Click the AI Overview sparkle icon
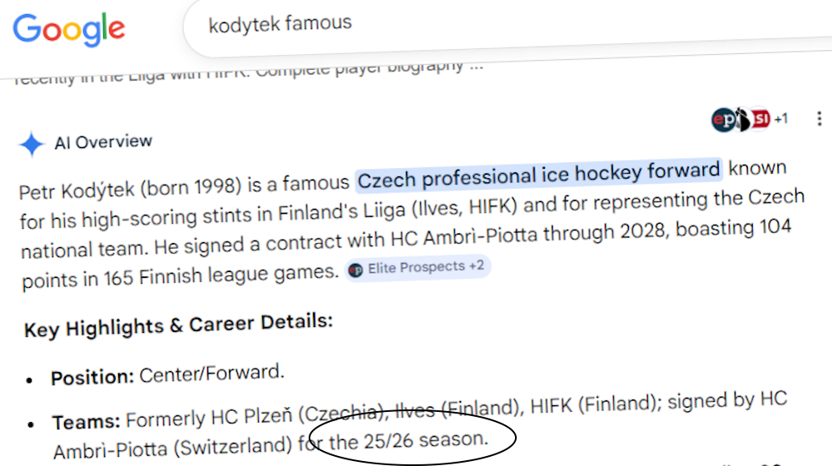Image resolution: width=832 pixels, height=466 pixels. tap(32, 144)
